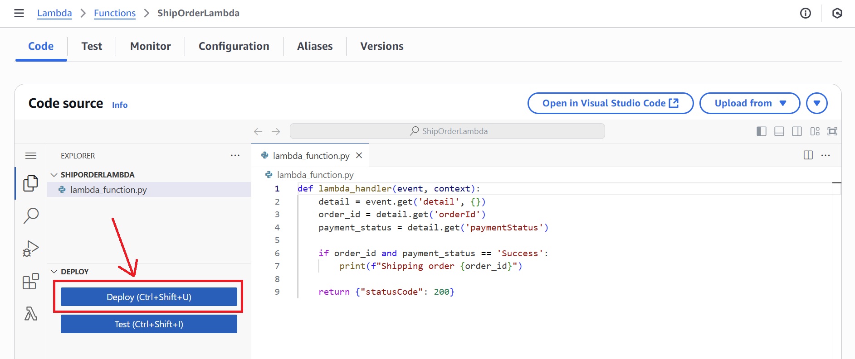Open the Upload from dropdown
The width and height of the screenshot is (855, 359).
click(750, 103)
